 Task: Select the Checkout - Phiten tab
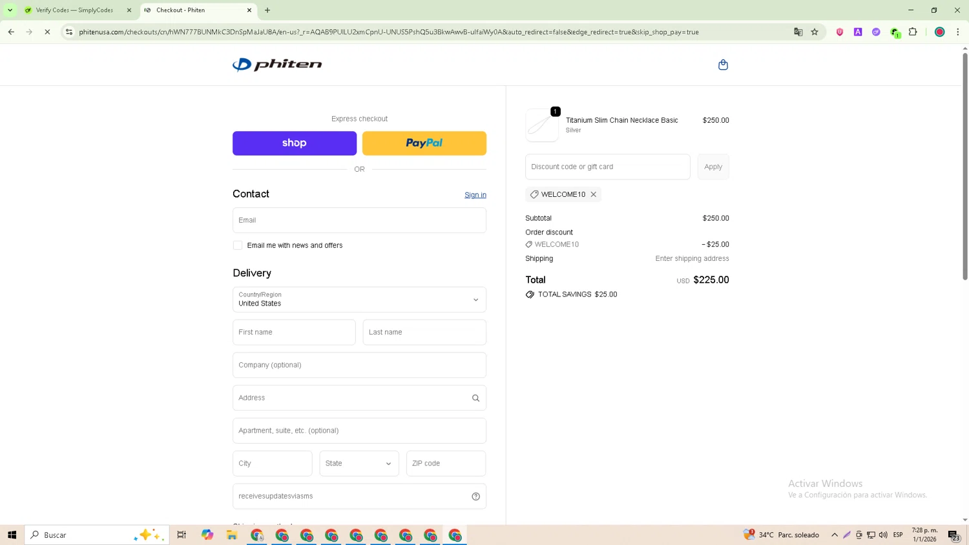click(197, 10)
